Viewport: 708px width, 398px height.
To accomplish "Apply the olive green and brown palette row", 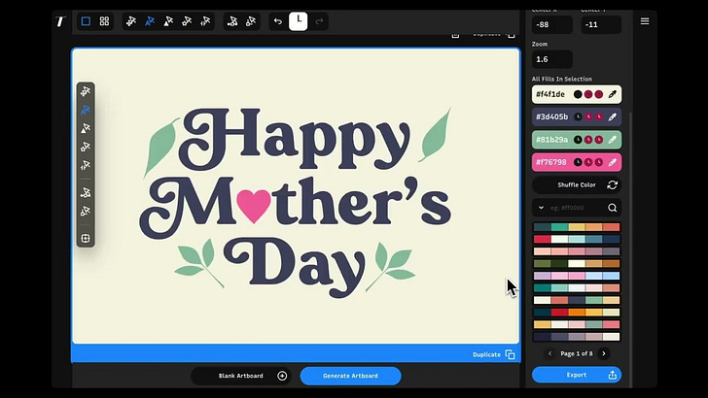I will (577, 264).
